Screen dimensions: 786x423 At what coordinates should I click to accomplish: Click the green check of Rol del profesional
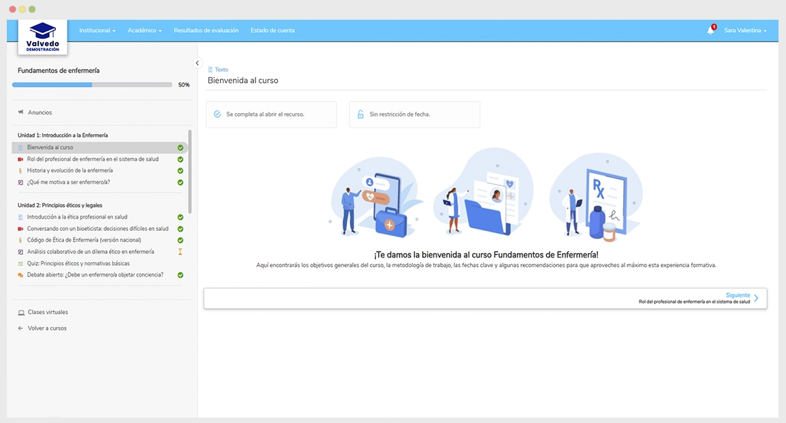point(180,159)
